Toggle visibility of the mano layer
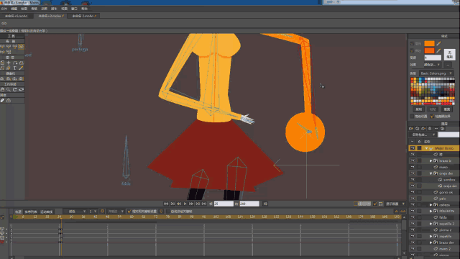 coord(413,167)
